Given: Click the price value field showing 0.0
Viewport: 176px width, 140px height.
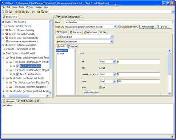Looking at the screenshot, I should tap(138, 81).
